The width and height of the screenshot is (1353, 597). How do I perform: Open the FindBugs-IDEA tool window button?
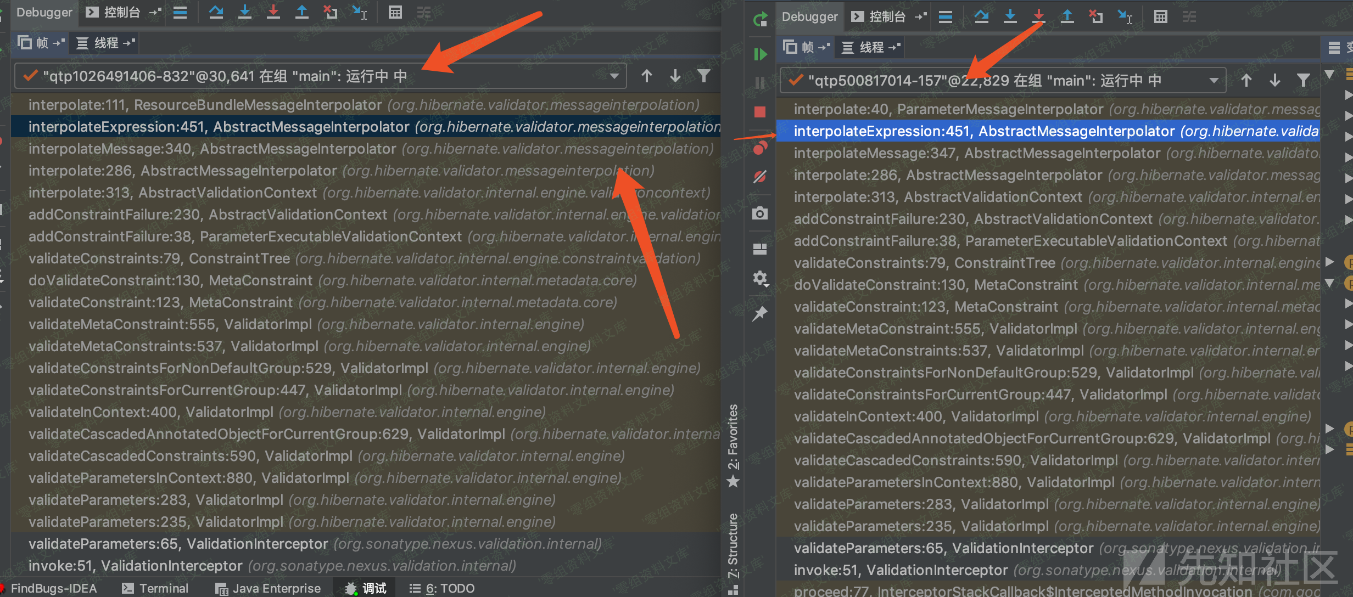[x=53, y=588]
